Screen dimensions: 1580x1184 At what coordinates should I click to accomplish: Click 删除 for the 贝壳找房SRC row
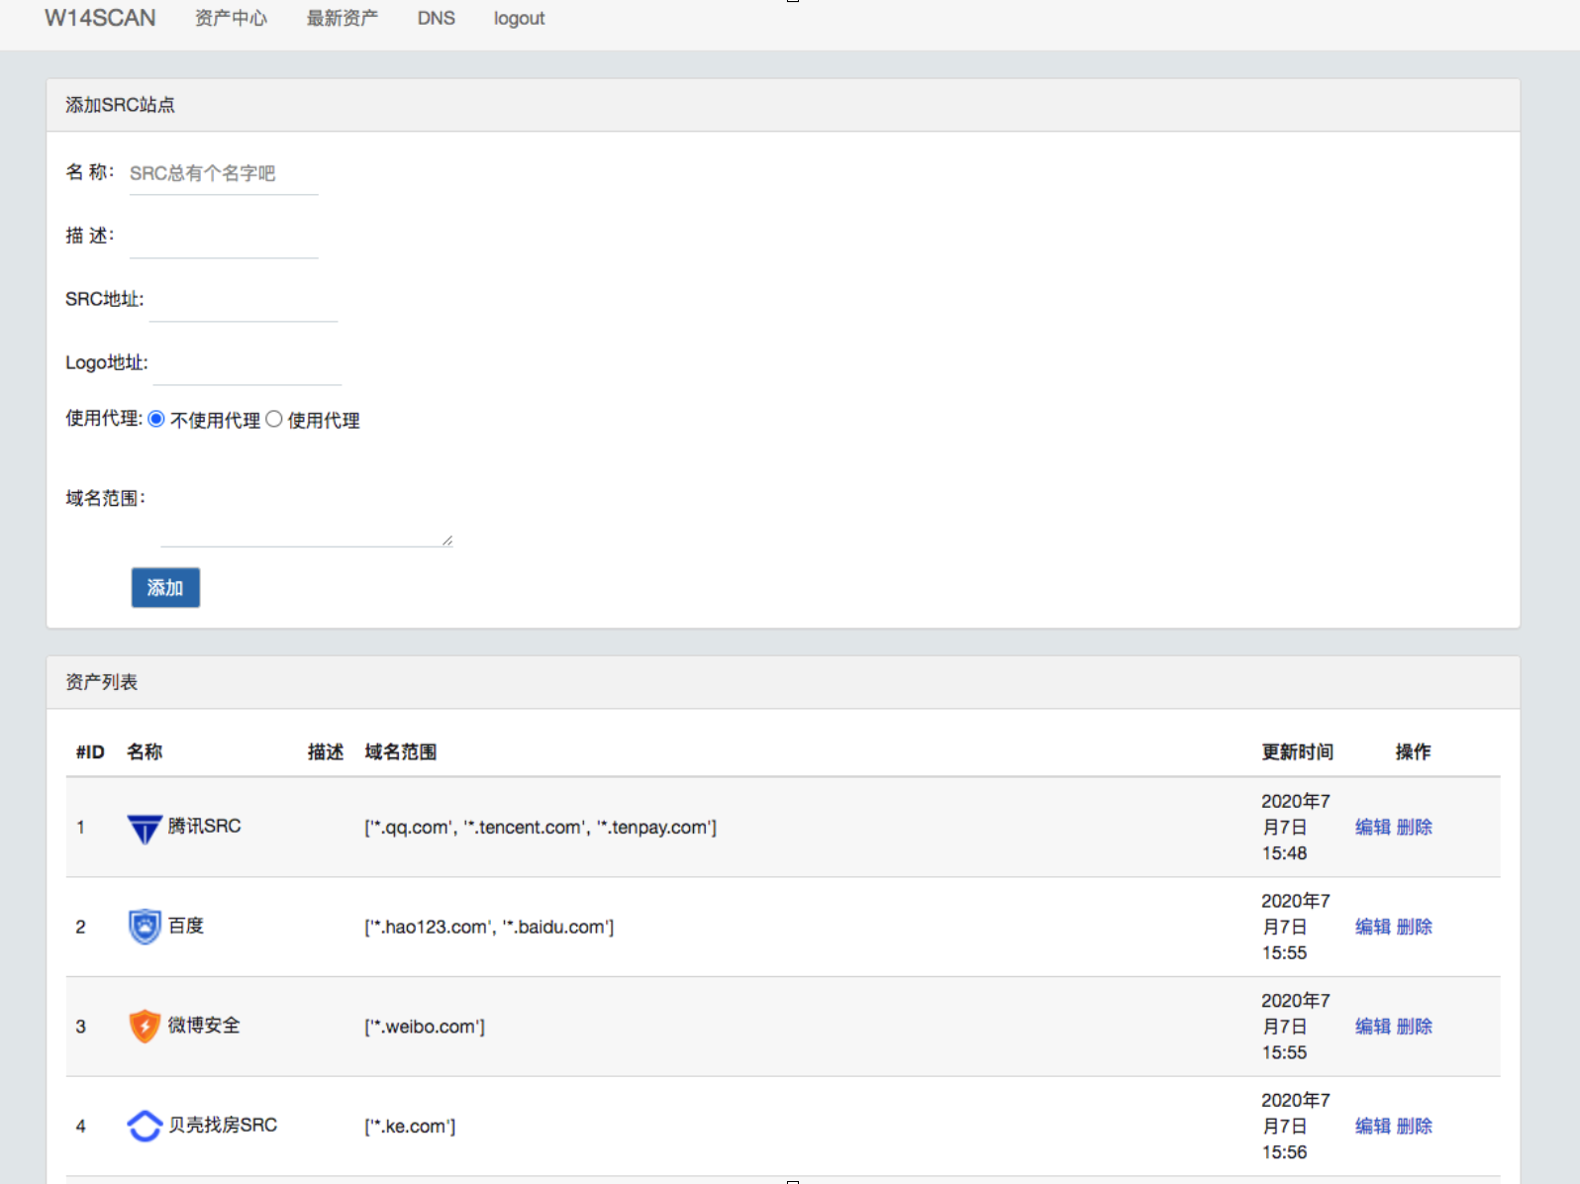(x=1415, y=1126)
